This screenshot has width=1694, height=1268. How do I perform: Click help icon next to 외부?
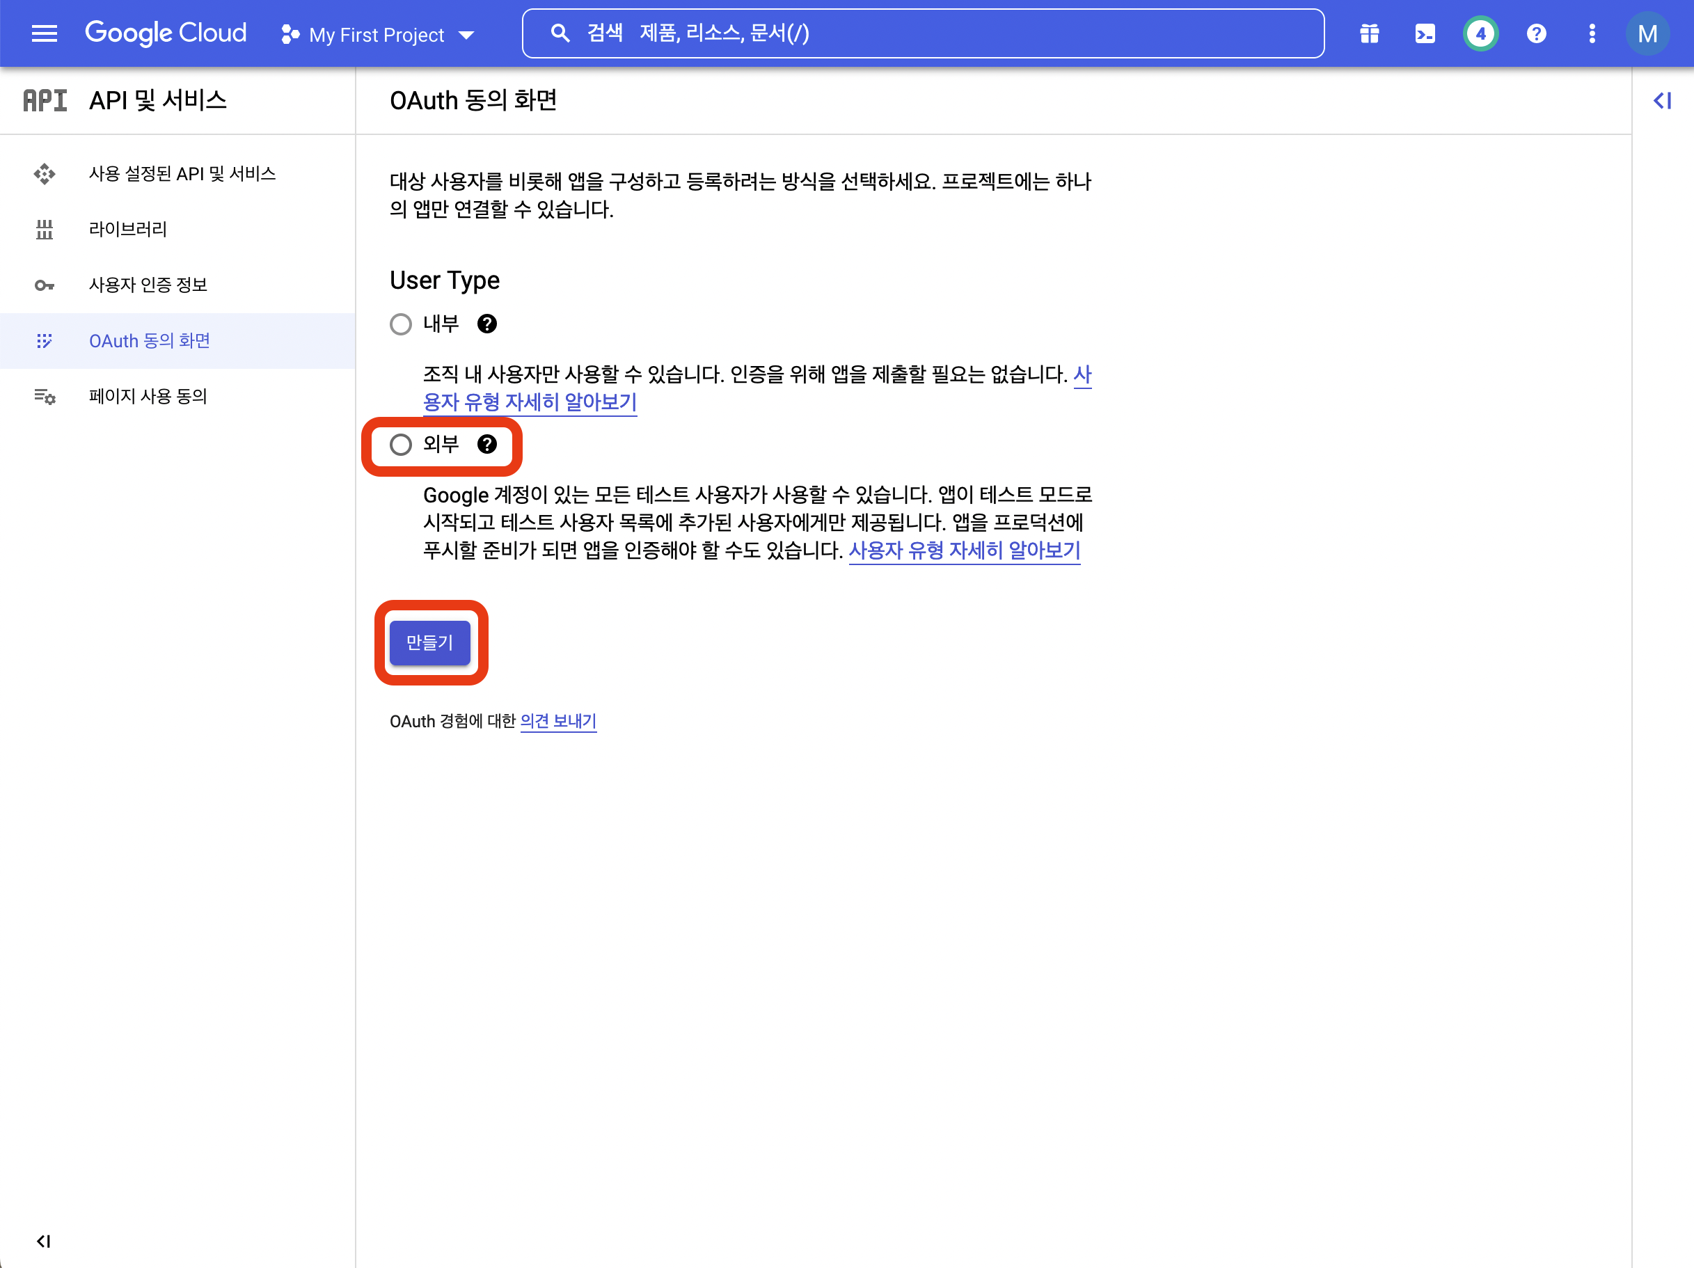tap(487, 444)
